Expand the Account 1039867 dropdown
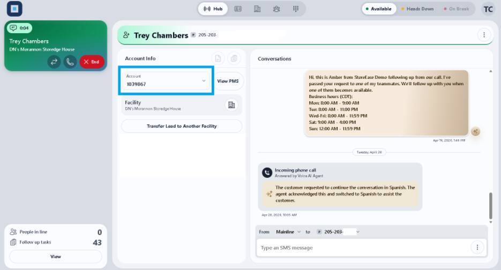Viewport: 501px width, 270px height. click(x=166, y=80)
